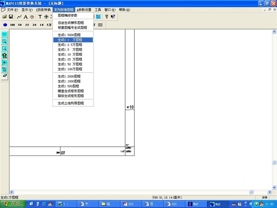Screen dimensions: 277x208
Task: Select the zoom out magnifier tool
Action: [5, 48]
